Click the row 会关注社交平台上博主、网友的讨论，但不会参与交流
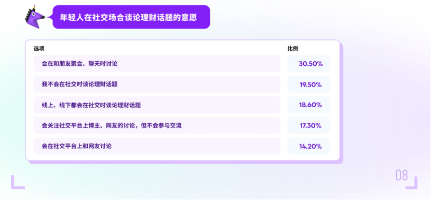The image size is (431, 200). coord(157,125)
